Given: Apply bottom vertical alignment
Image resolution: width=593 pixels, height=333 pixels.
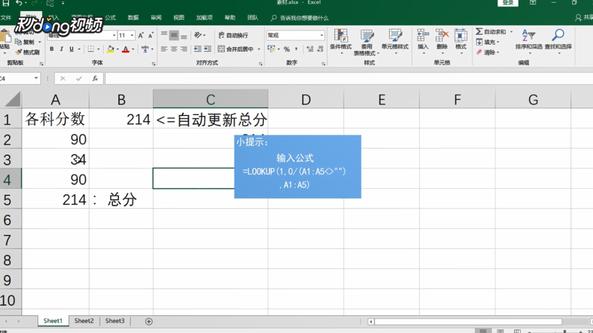Looking at the screenshot, I should 184,35.
